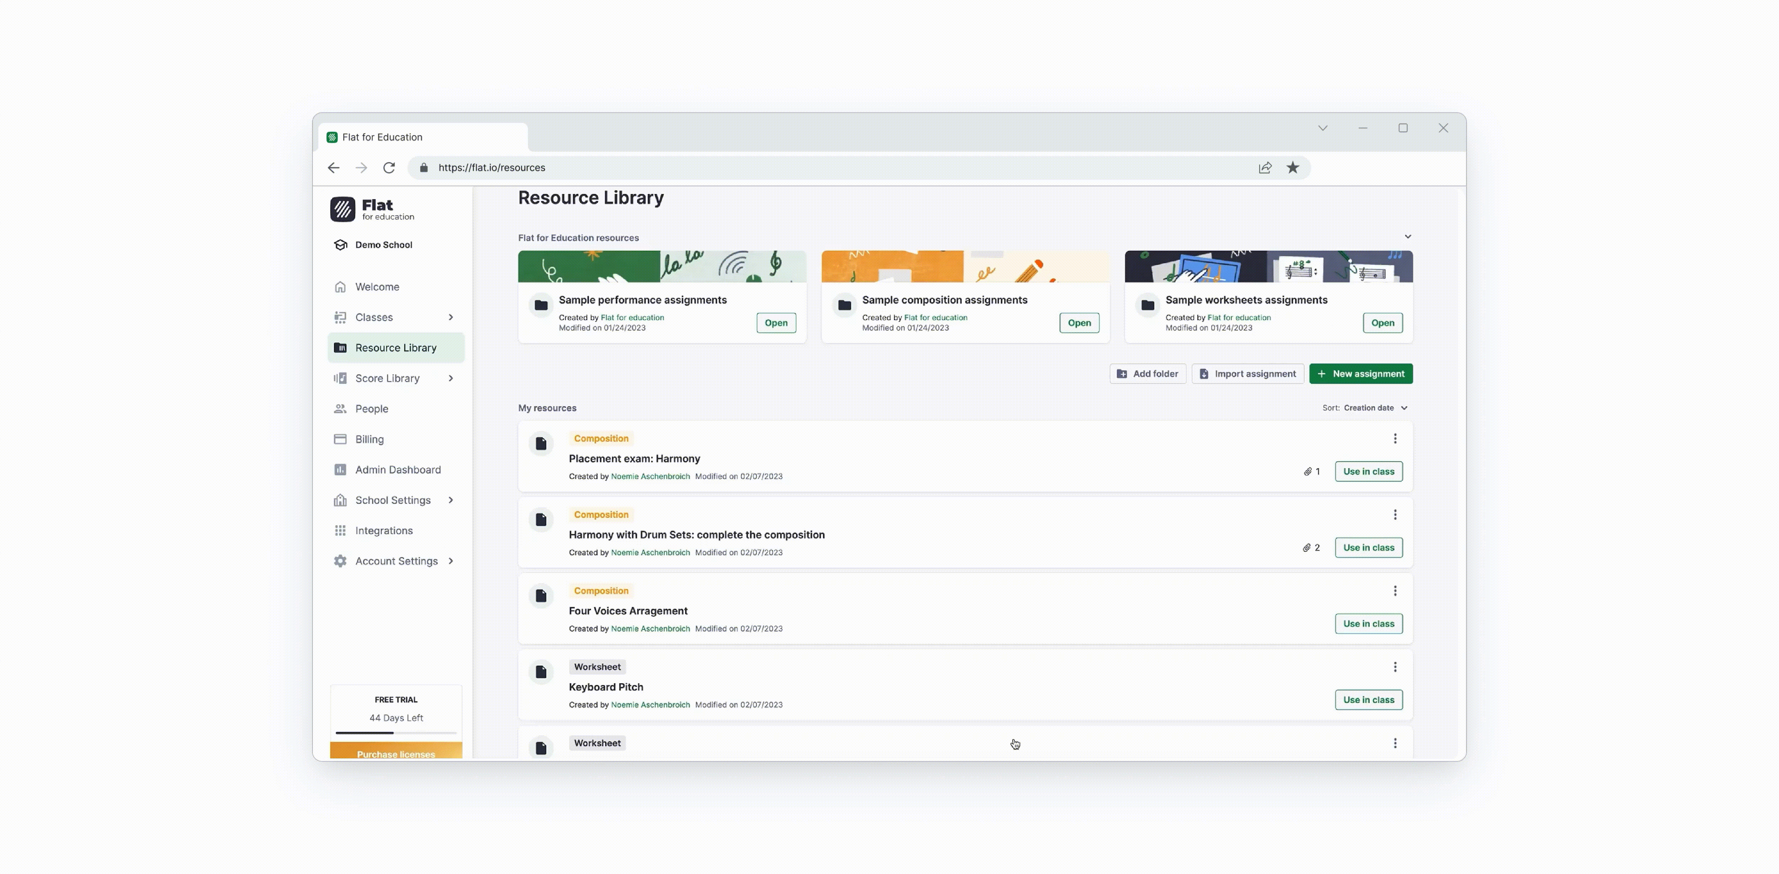
Task: Click the folder icon for Sample performance assignments
Action: pyautogui.click(x=542, y=305)
